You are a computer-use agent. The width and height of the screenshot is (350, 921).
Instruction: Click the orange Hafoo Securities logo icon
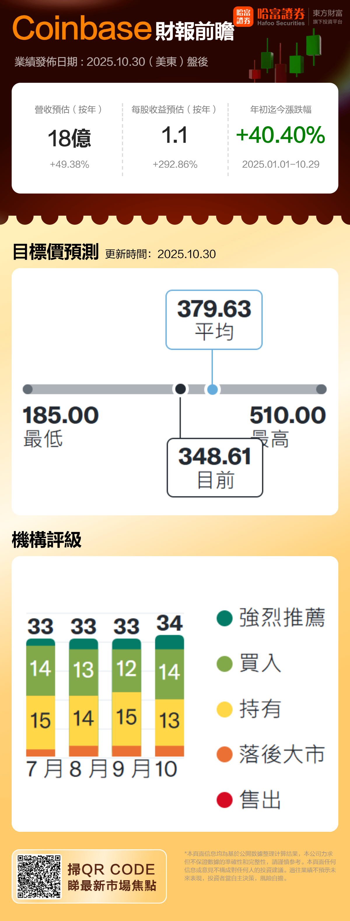click(243, 17)
